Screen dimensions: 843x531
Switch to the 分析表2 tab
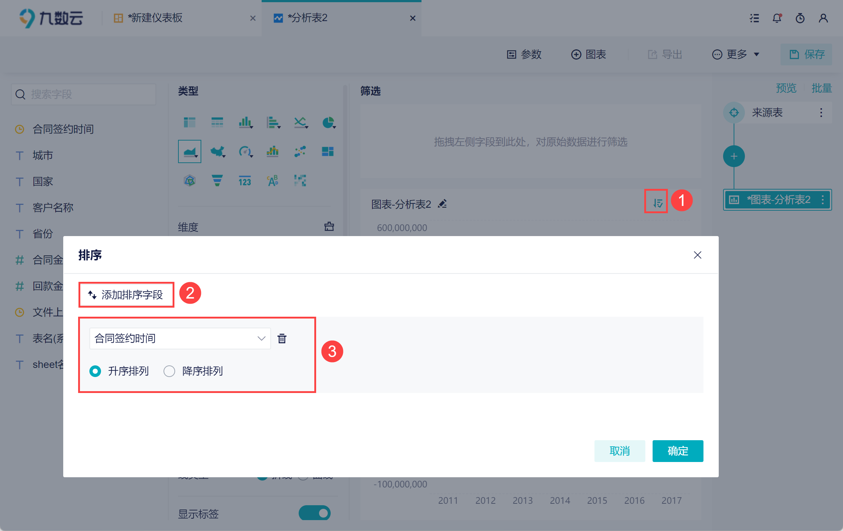tap(307, 18)
